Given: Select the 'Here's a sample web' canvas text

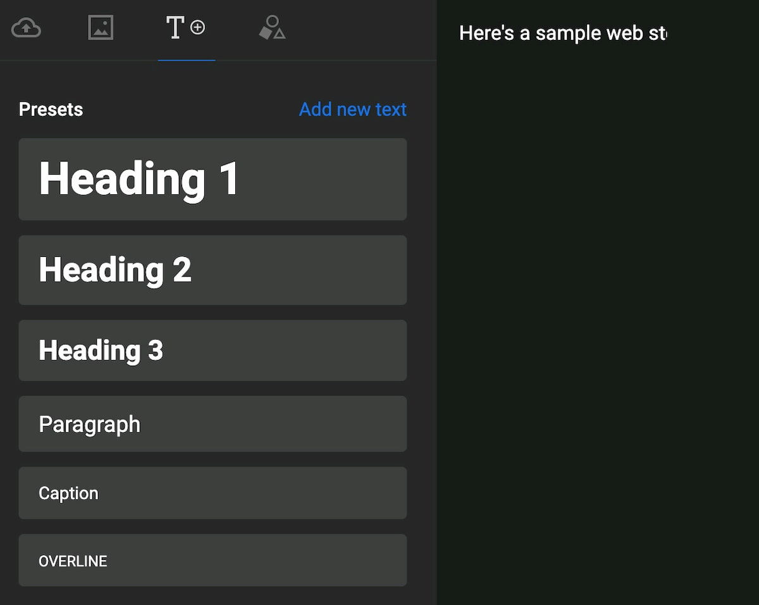Looking at the screenshot, I should click(x=562, y=33).
